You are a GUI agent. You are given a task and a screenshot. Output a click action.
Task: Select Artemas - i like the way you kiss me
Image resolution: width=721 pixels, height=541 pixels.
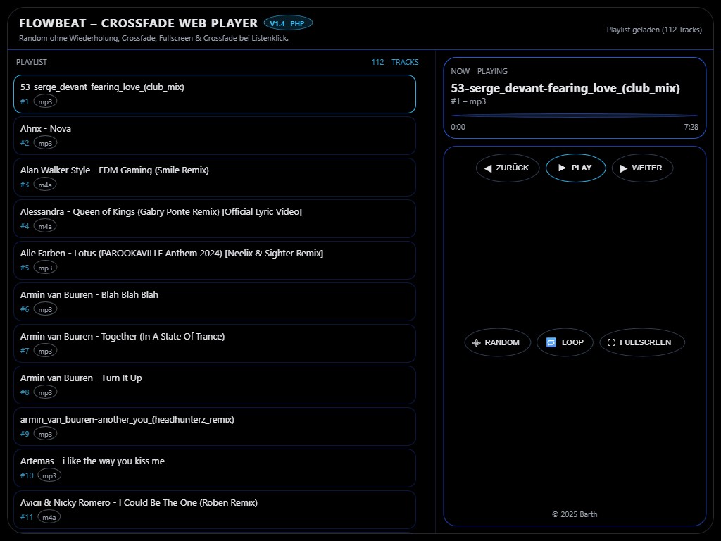(214, 468)
